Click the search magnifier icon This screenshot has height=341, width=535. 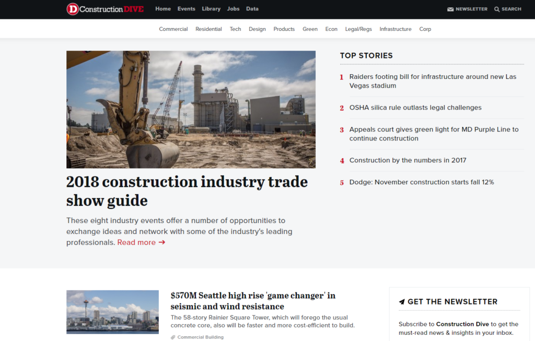tap(497, 9)
